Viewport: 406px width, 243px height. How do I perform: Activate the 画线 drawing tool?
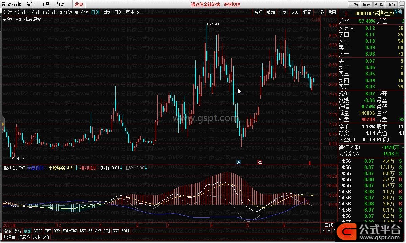(283, 12)
